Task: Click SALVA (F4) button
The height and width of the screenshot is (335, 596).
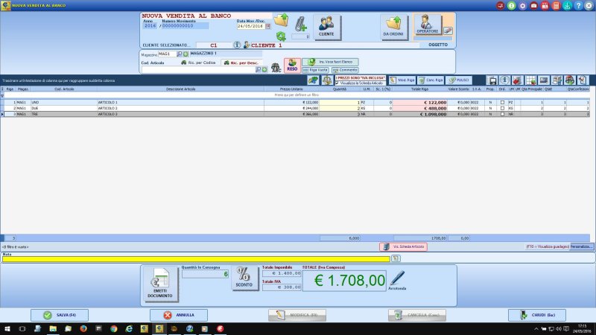Action: [60, 315]
